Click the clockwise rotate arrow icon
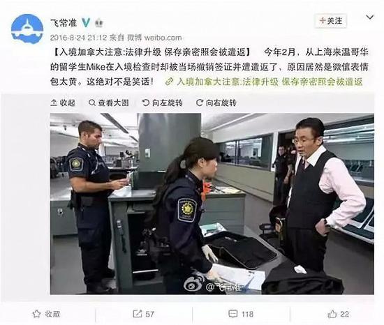Screen dimensions: 384x325 click(200, 103)
